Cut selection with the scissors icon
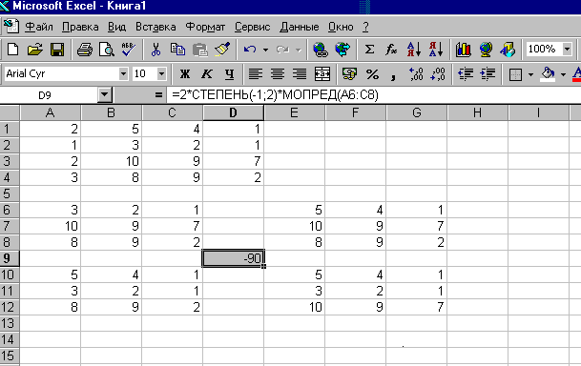Viewport: 581px width, 366px height. (x=156, y=50)
